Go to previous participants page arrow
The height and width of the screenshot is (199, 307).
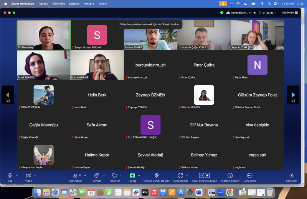pyautogui.click(x=8, y=95)
